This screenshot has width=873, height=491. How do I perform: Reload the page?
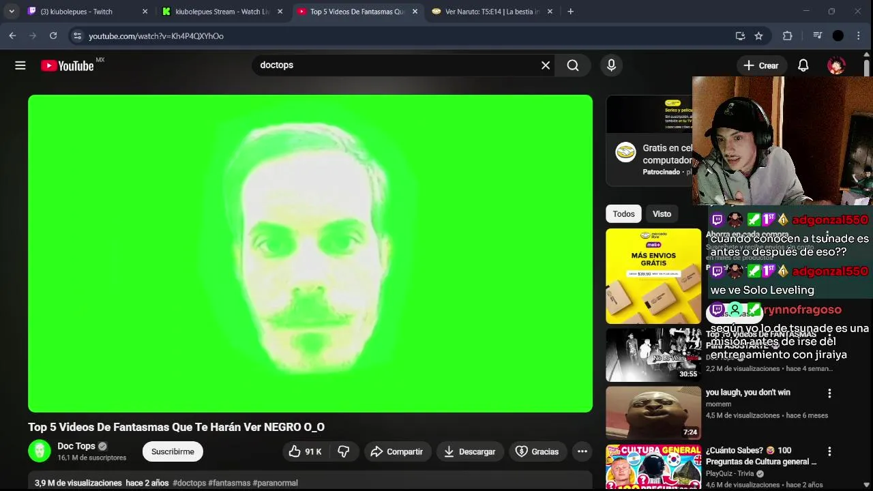pyautogui.click(x=53, y=36)
